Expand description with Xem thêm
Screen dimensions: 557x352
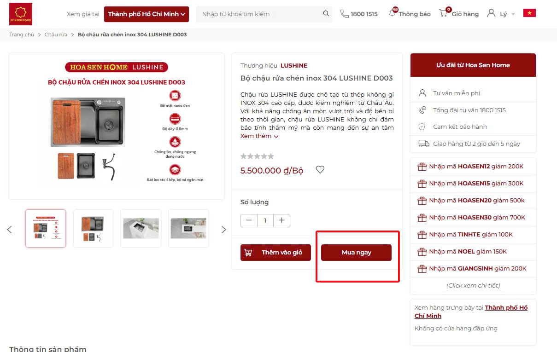[x=259, y=136]
